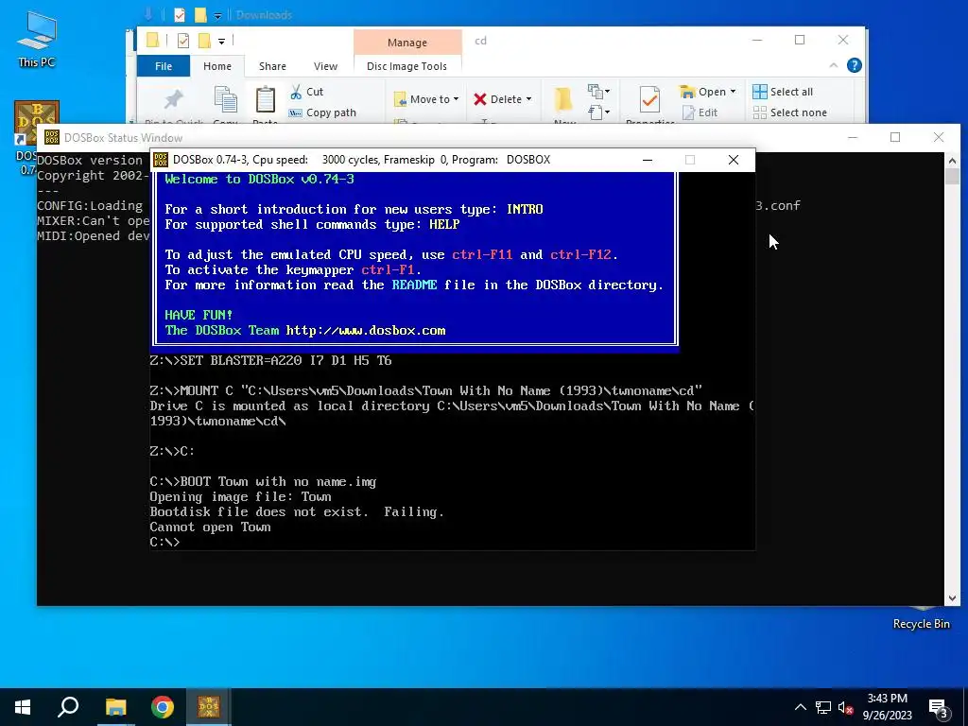The image size is (968, 726).
Task: Open File Explorer from the taskbar
Action: 115,707
